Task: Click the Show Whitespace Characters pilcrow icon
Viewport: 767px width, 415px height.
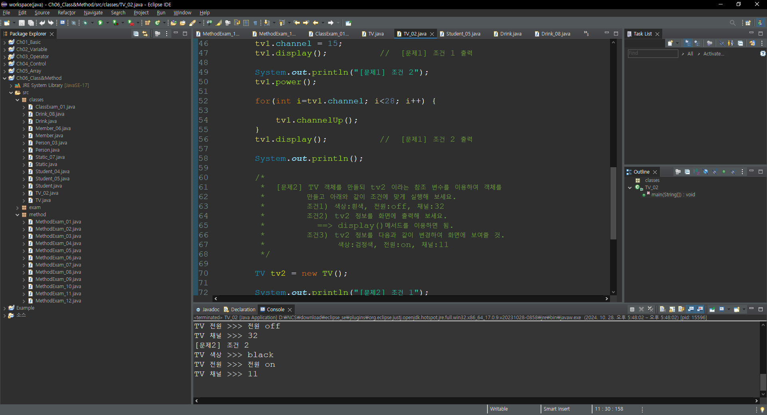Action: (255, 23)
